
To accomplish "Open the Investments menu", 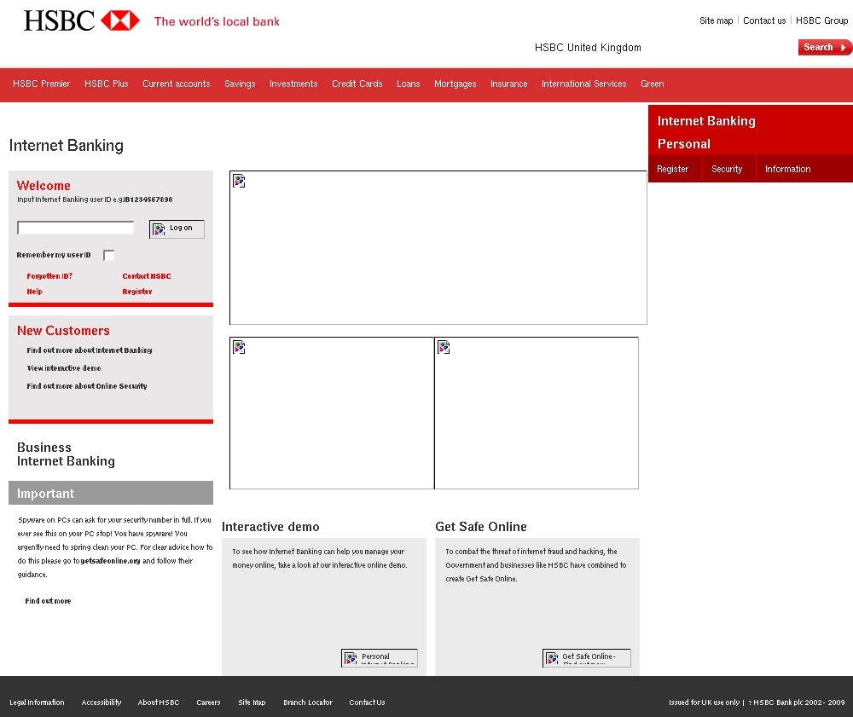I will coord(293,84).
